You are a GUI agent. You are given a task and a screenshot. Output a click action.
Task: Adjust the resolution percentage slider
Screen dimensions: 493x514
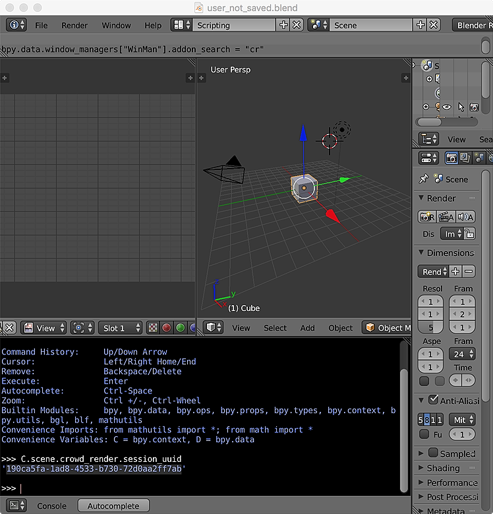click(x=430, y=327)
